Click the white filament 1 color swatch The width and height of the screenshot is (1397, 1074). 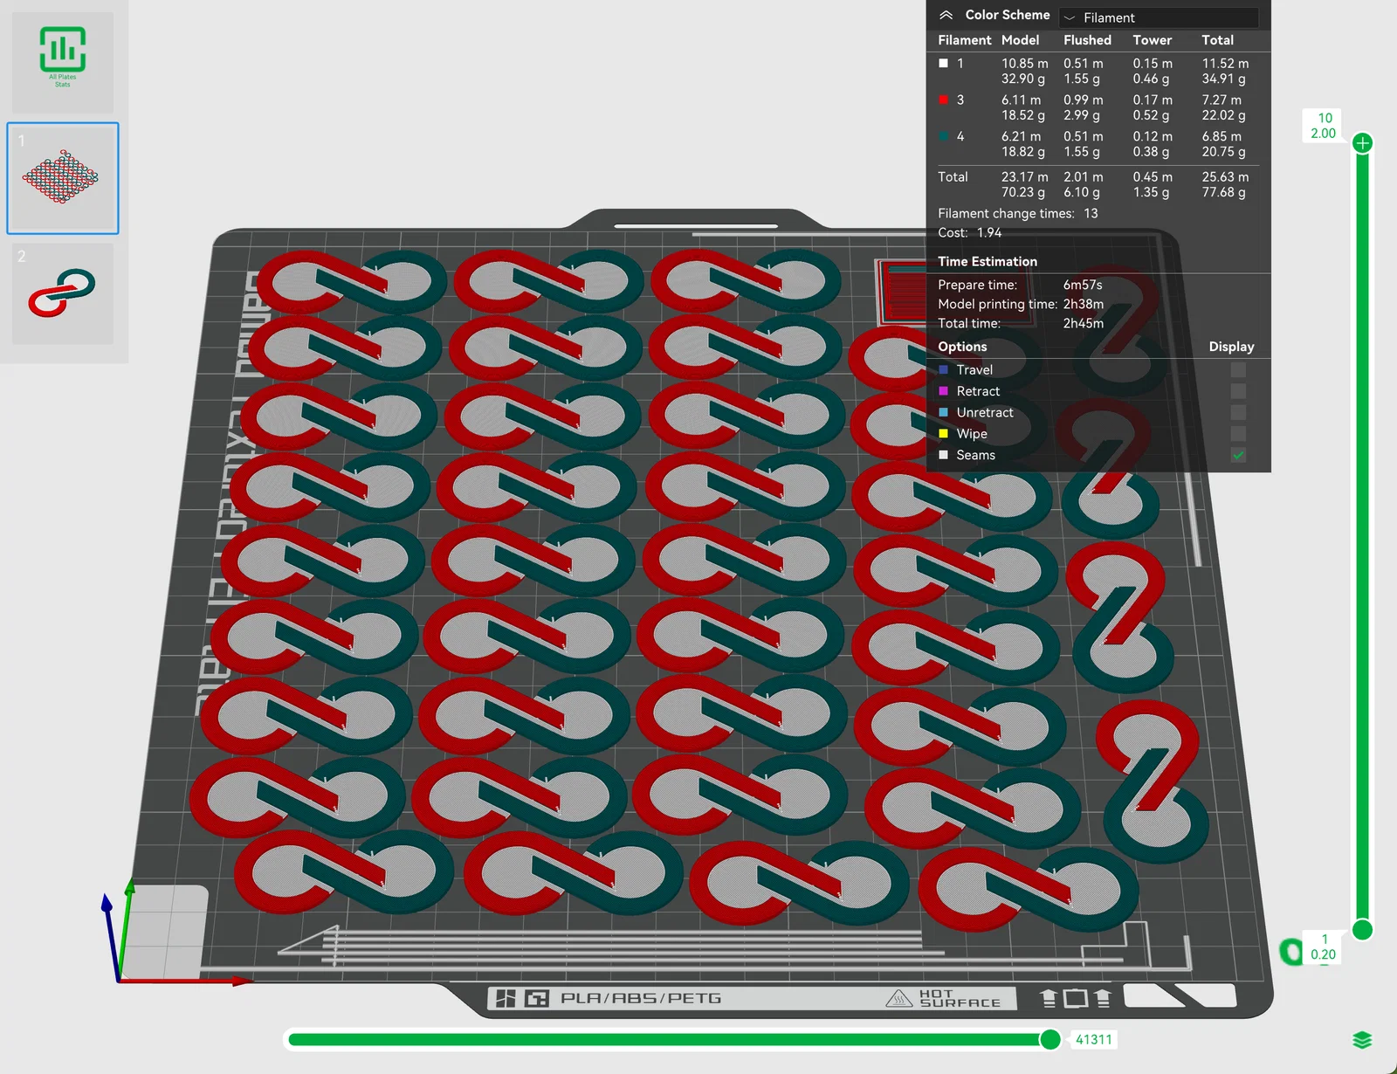coord(943,63)
